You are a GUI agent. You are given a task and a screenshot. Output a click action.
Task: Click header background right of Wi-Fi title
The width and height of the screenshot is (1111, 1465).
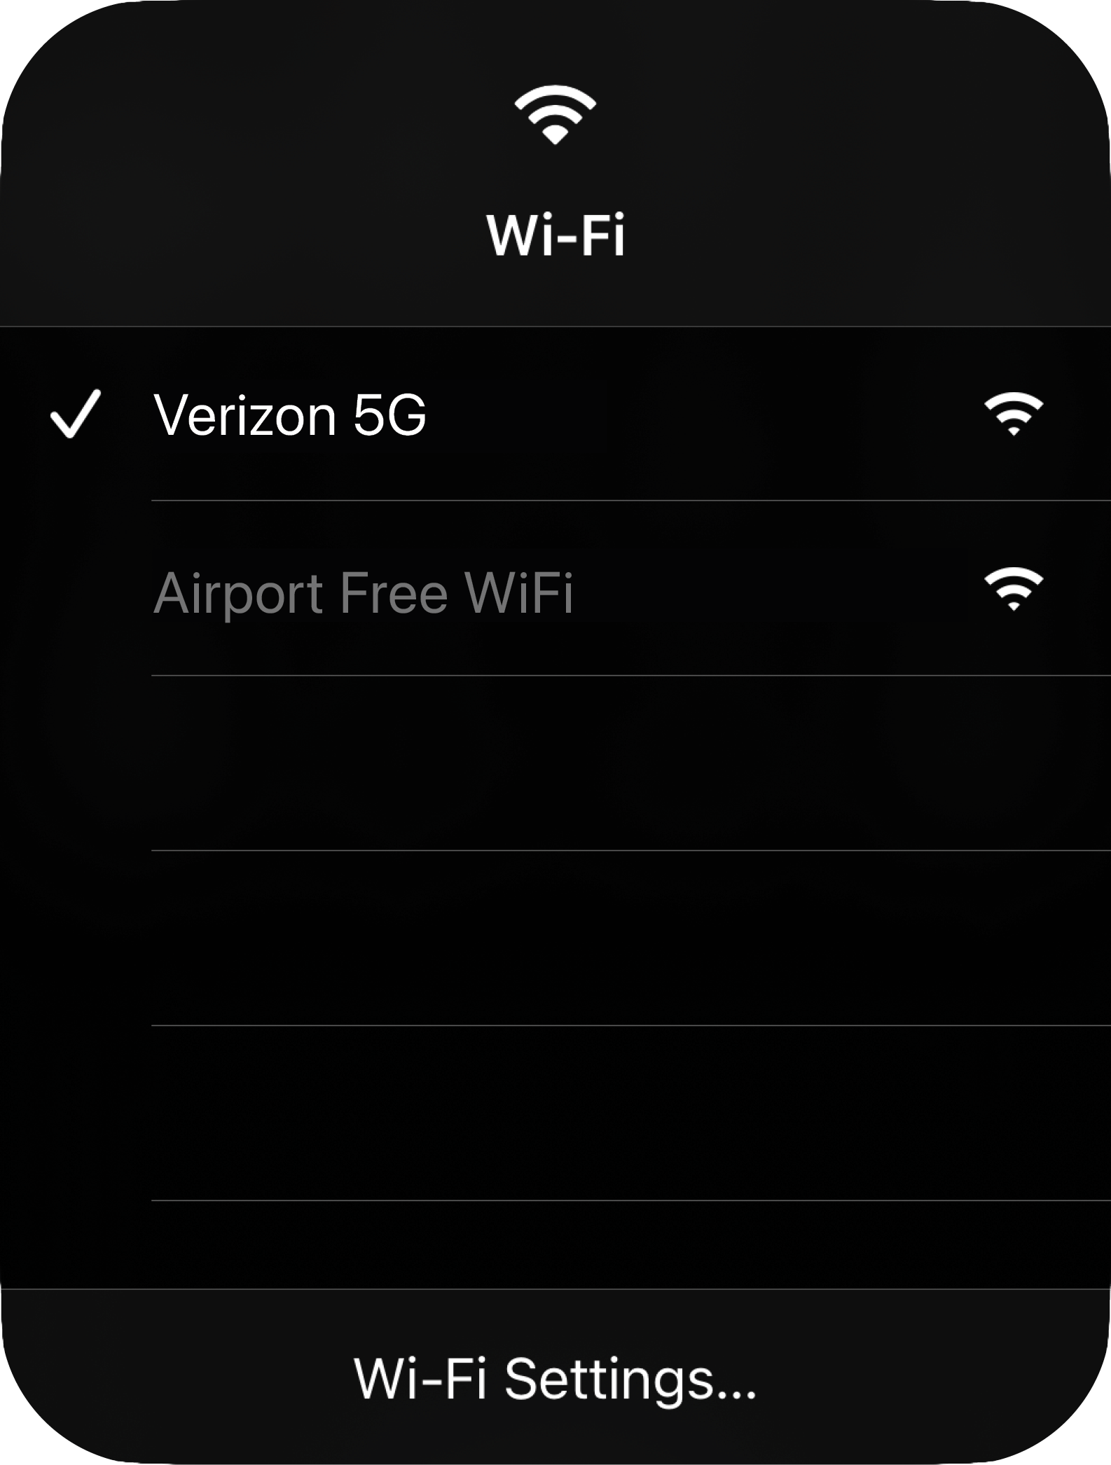[869, 235]
